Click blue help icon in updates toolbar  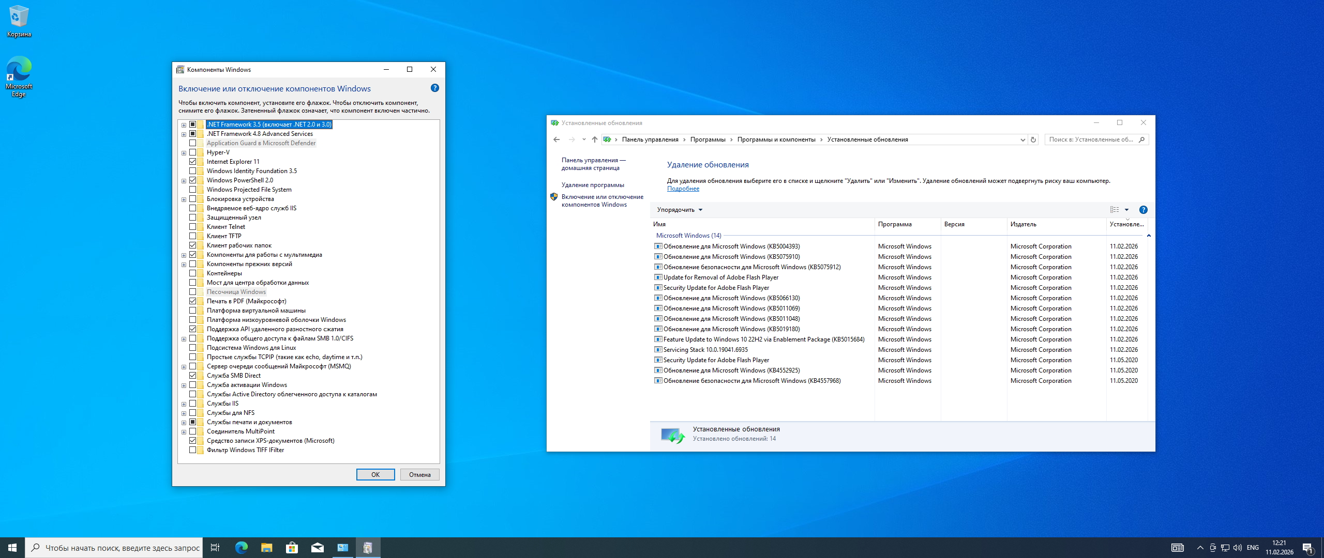(1143, 210)
